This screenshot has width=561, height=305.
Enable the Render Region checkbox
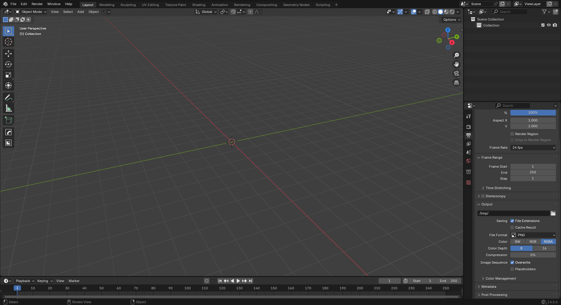click(512, 134)
